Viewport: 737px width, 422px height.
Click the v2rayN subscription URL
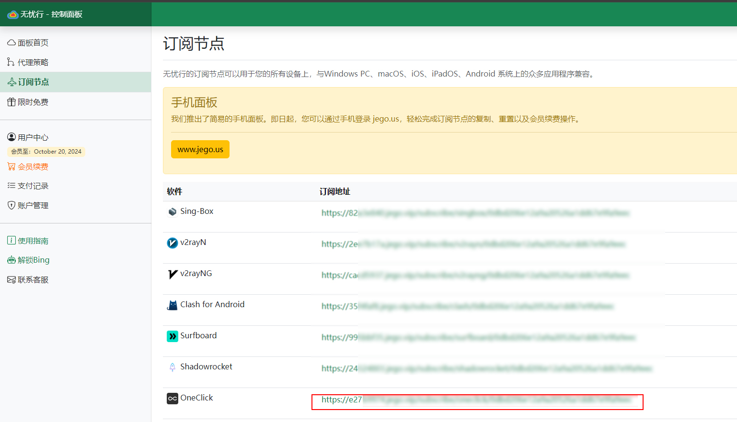pos(473,244)
